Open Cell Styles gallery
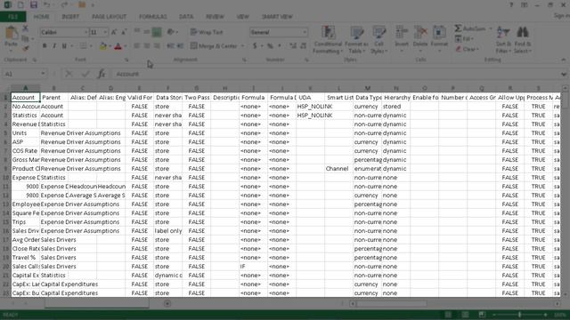 coord(379,39)
